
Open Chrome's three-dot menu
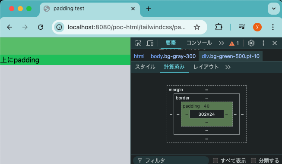coord(273,27)
